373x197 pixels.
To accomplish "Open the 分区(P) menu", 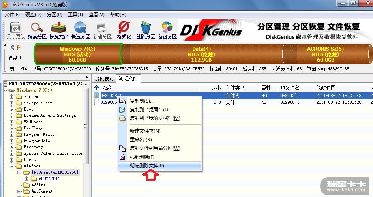I will click(54, 15).
